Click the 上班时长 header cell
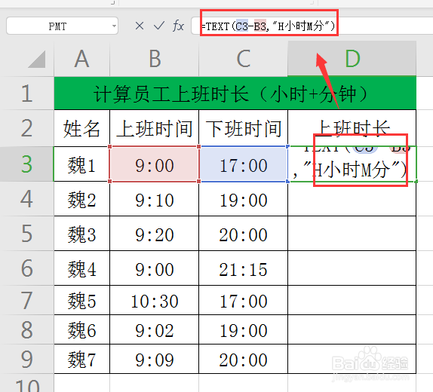Viewport: 433px width, 392px height. coord(352,128)
